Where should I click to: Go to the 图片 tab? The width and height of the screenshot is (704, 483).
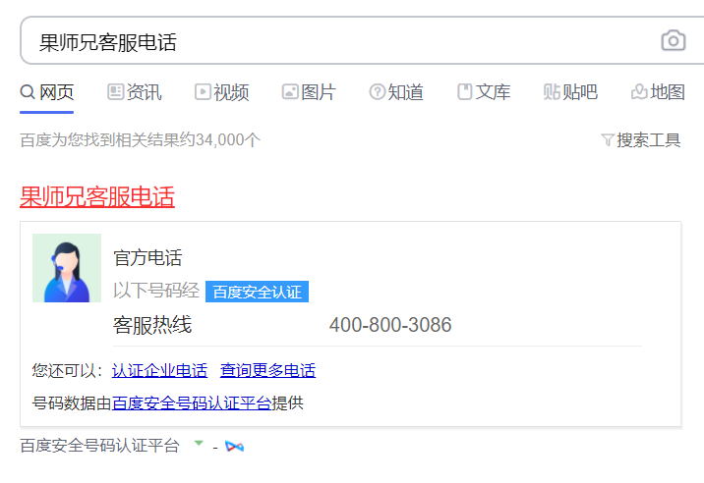(x=309, y=92)
